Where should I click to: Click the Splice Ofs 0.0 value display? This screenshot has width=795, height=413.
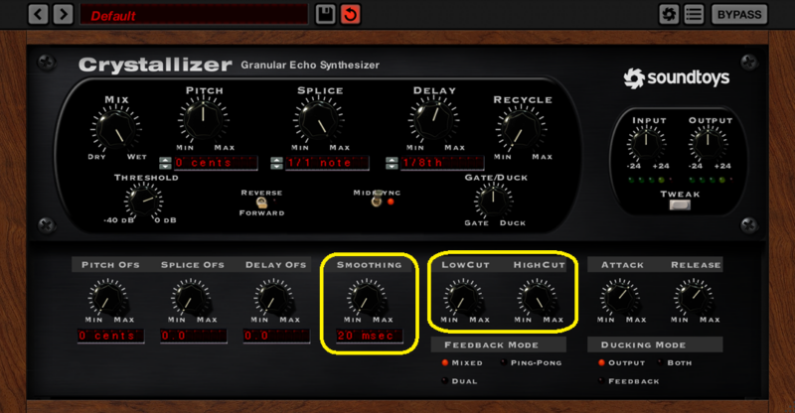point(194,336)
